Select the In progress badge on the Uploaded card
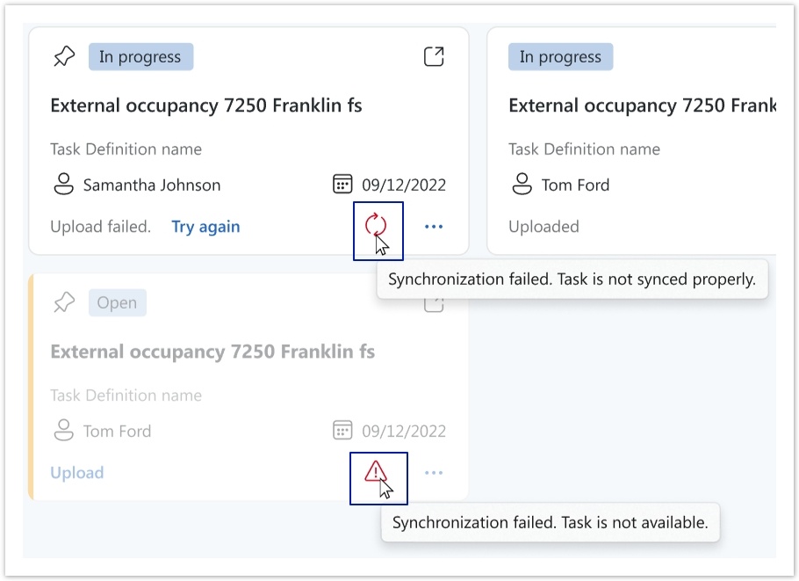Screen dimensions: 799x581 [560, 57]
